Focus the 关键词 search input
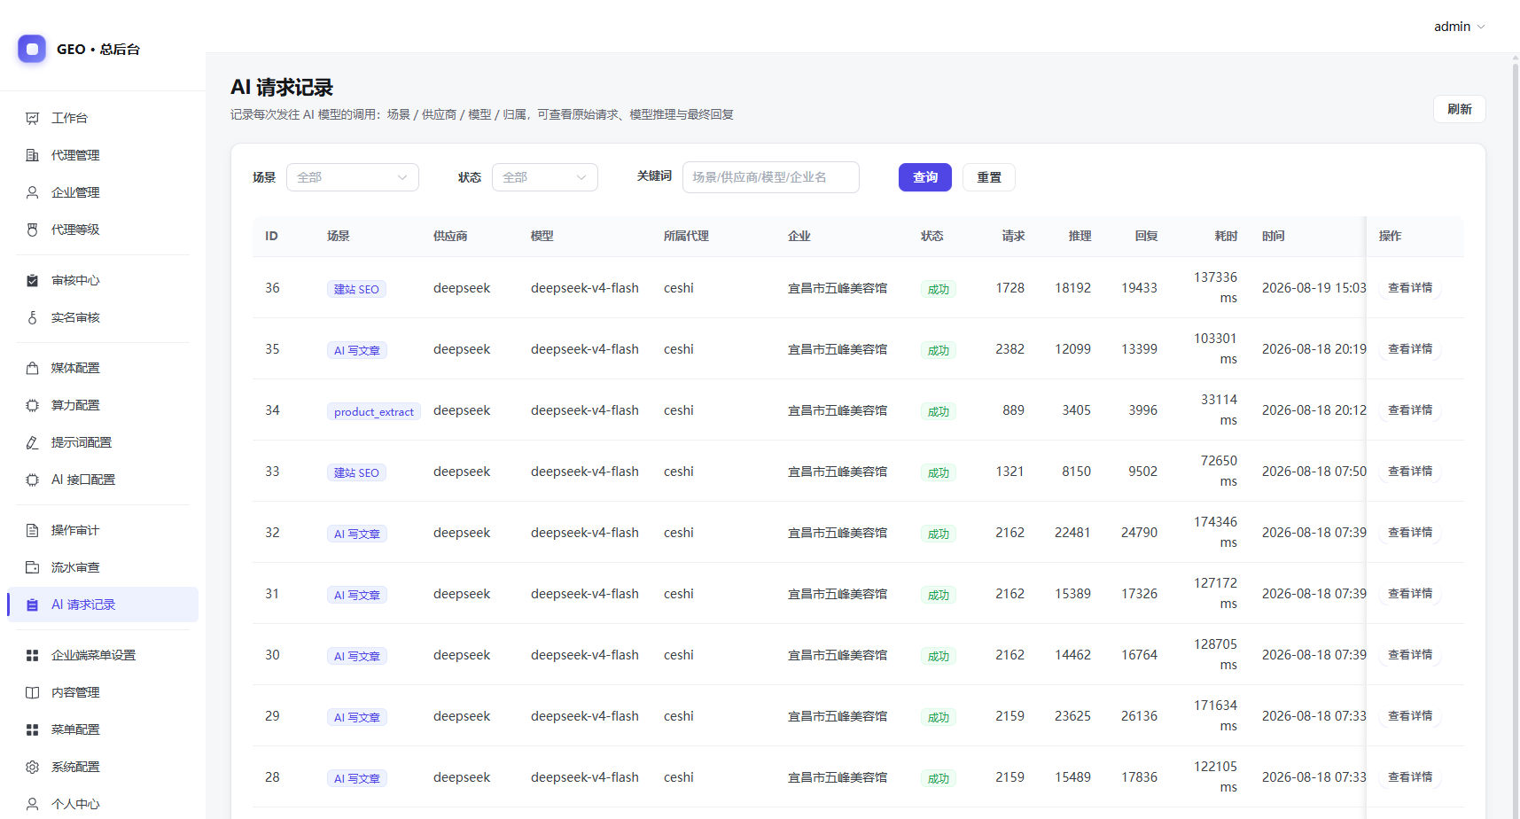1520x819 pixels. 771,177
